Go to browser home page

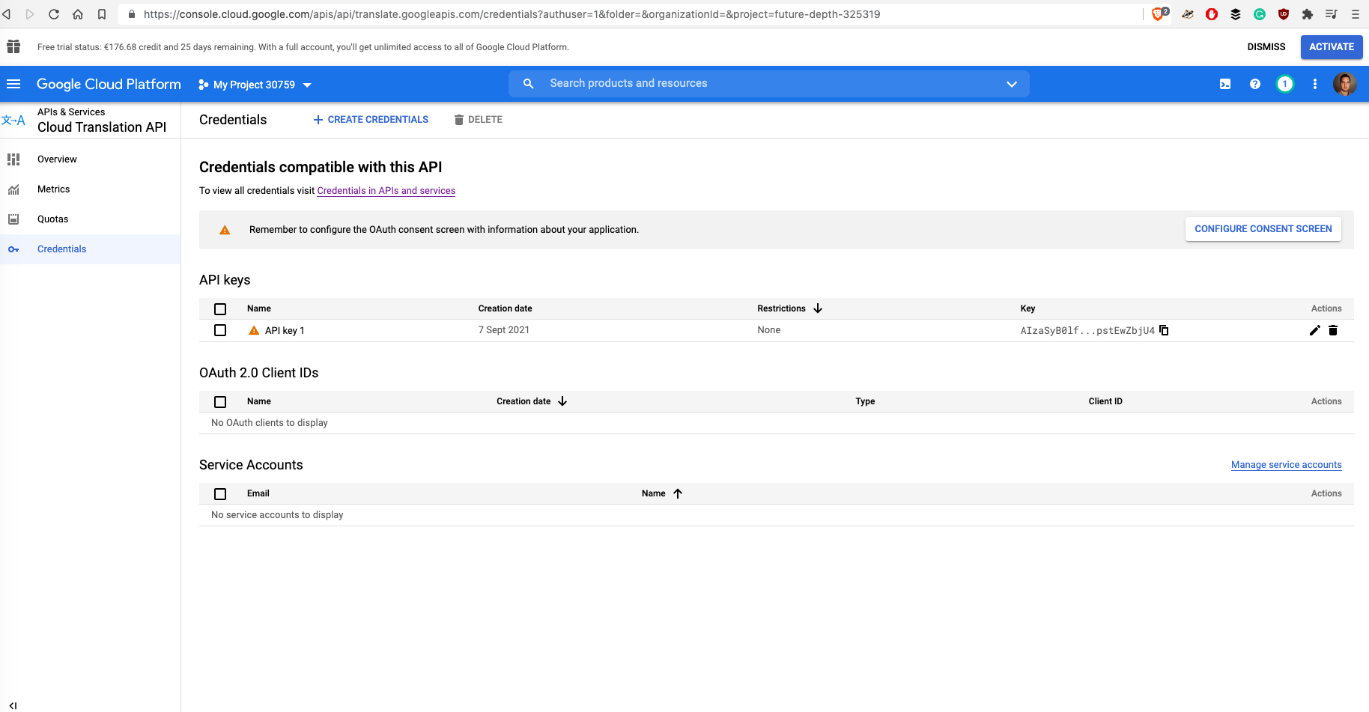point(78,14)
